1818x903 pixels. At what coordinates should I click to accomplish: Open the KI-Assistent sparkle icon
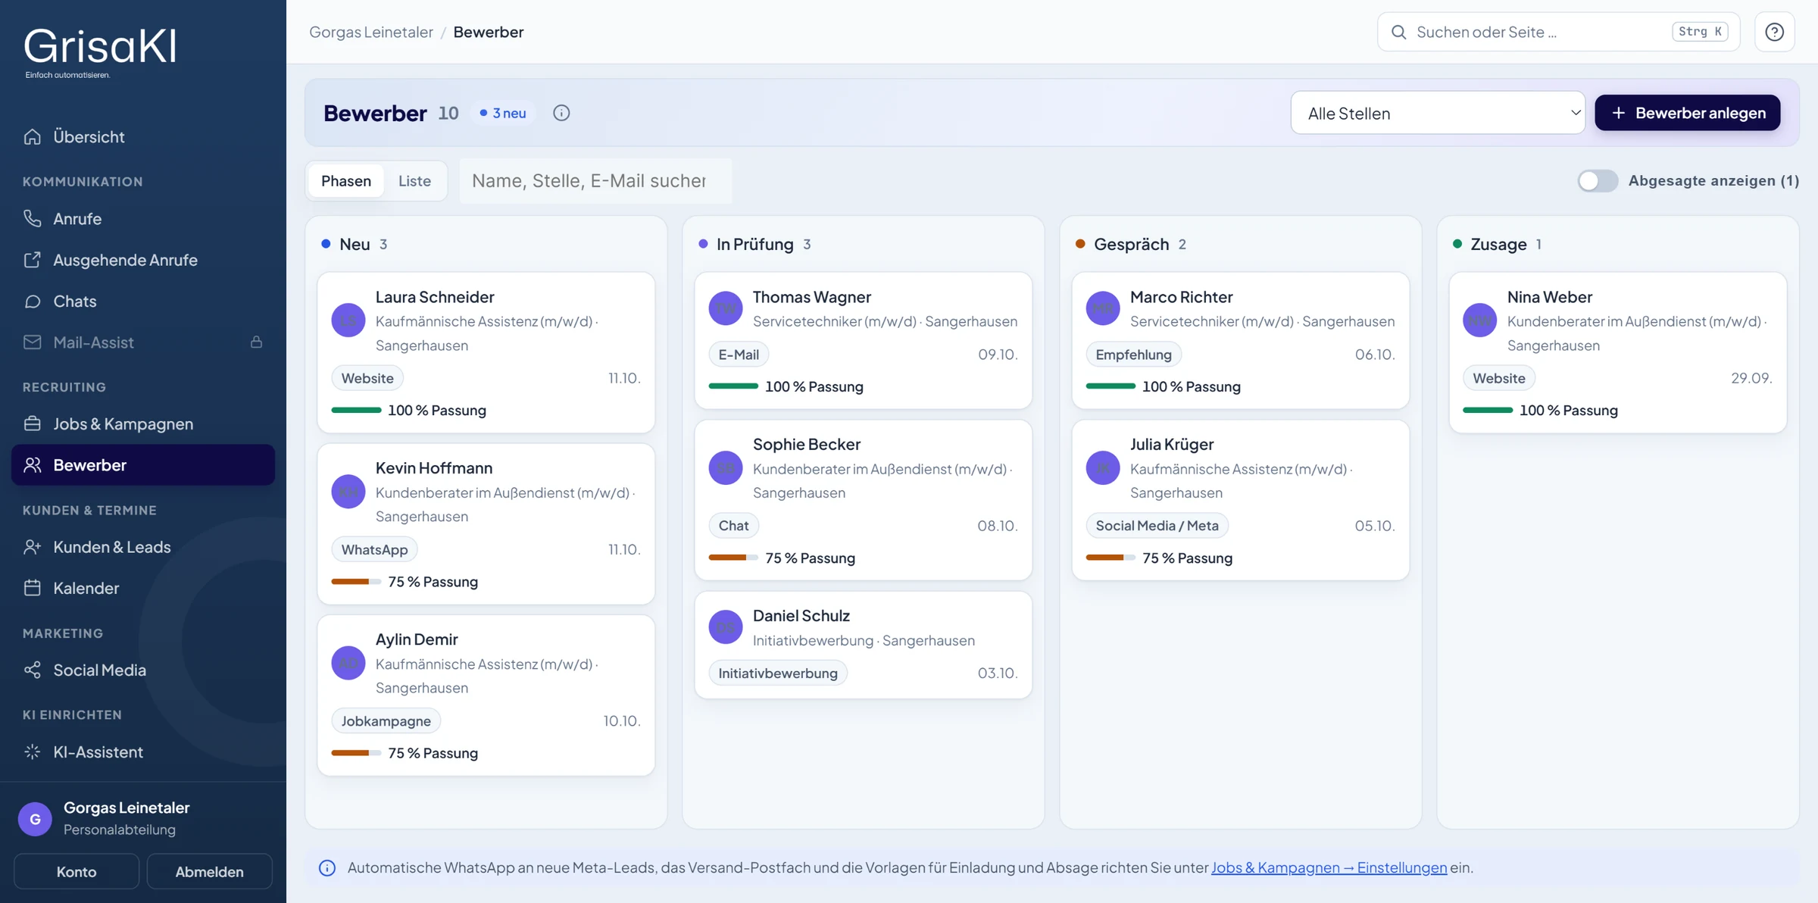(x=32, y=751)
